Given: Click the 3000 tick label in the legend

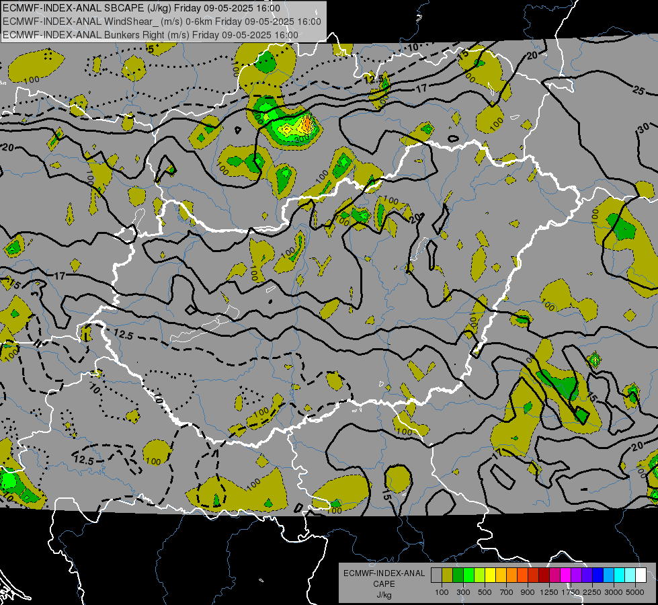Looking at the screenshot, I should tap(614, 592).
